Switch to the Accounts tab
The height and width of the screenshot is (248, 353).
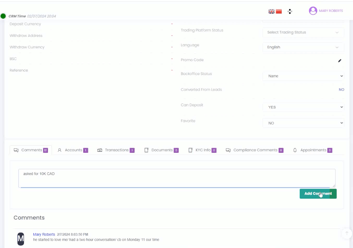tap(73, 150)
